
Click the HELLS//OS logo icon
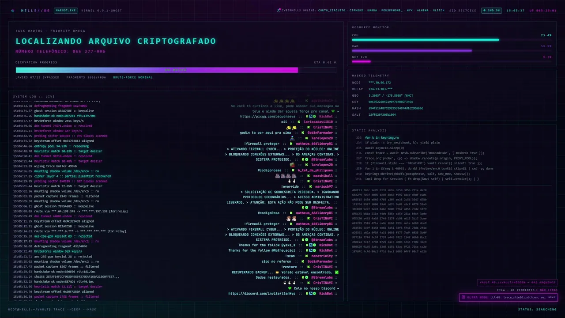click(13, 11)
